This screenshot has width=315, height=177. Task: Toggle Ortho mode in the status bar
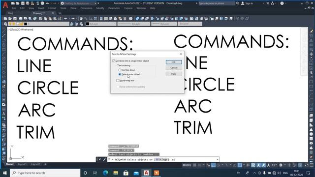point(214,165)
